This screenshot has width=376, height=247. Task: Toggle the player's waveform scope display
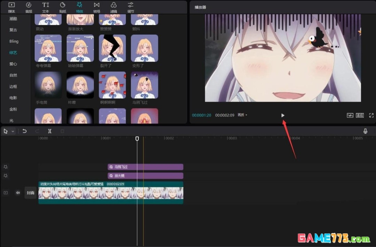[x=350, y=115]
